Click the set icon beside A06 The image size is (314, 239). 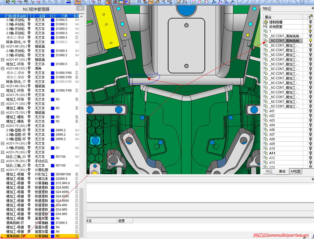[x=266, y=130]
